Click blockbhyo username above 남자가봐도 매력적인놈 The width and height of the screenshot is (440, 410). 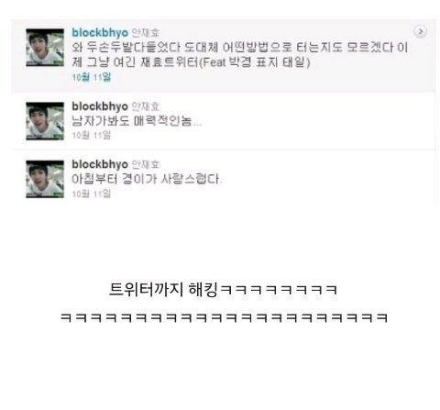click(100, 106)
